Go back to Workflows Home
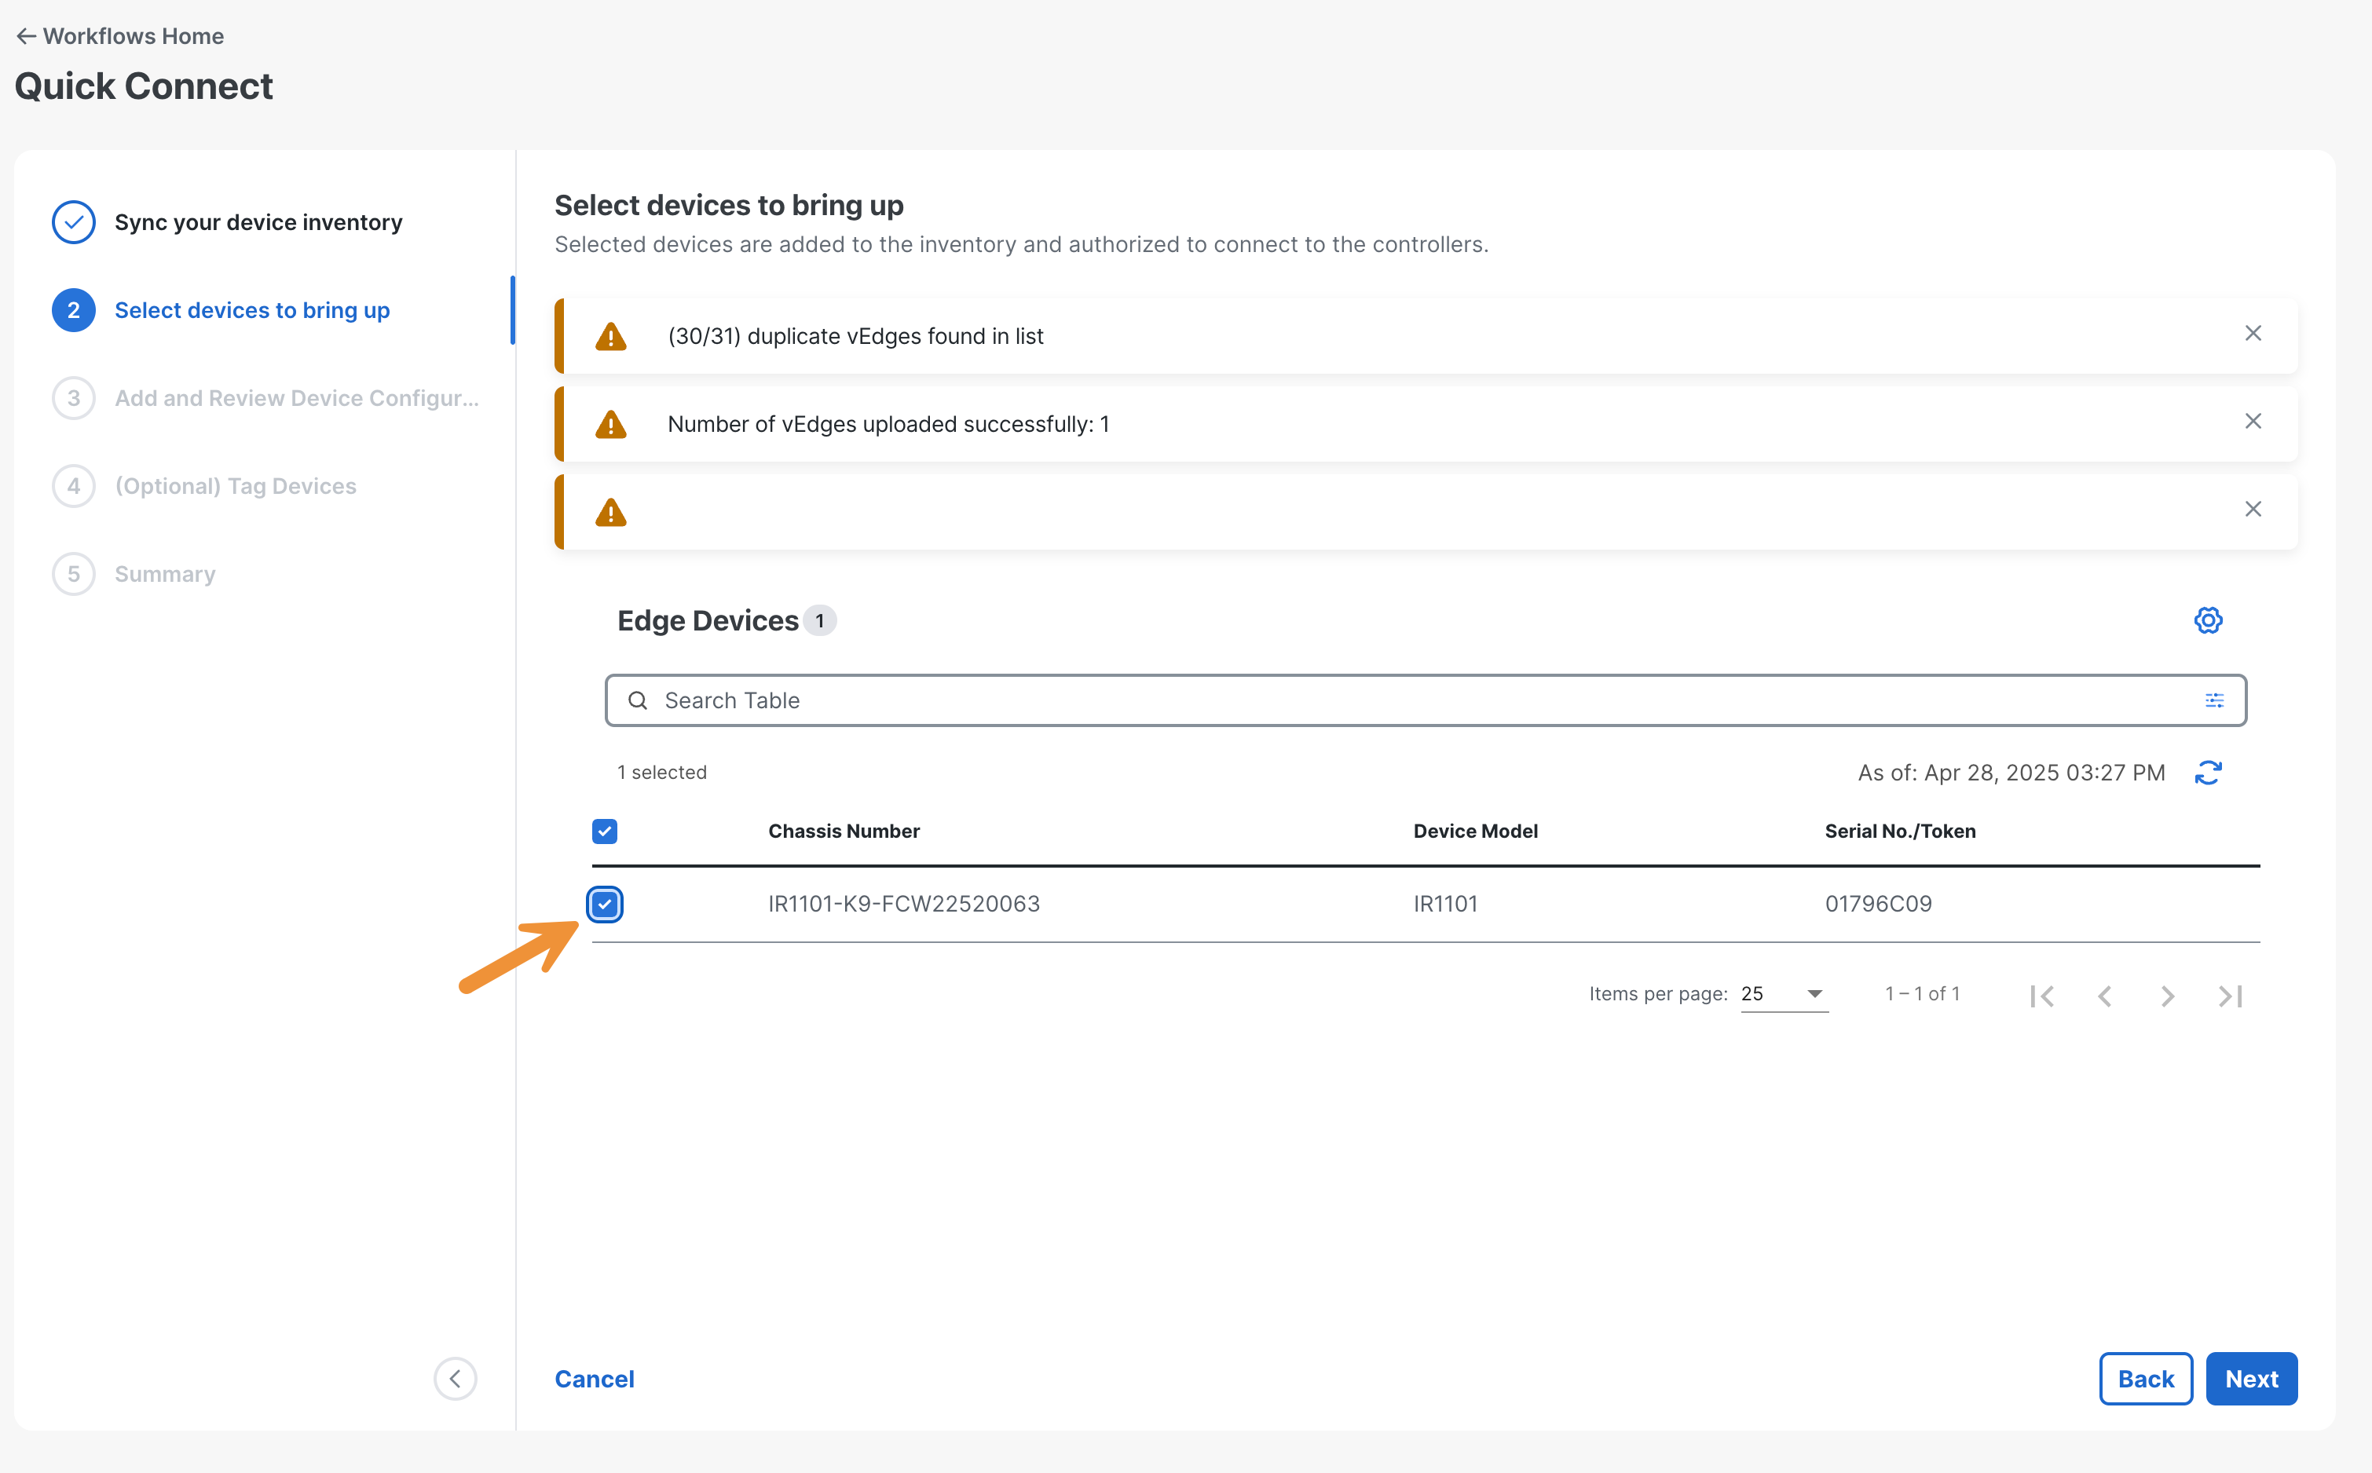 (x=120, y=36)
